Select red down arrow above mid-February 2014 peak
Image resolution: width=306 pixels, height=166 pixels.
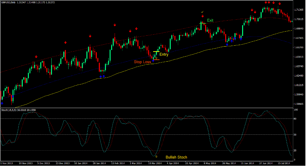(x=115, y=25)
